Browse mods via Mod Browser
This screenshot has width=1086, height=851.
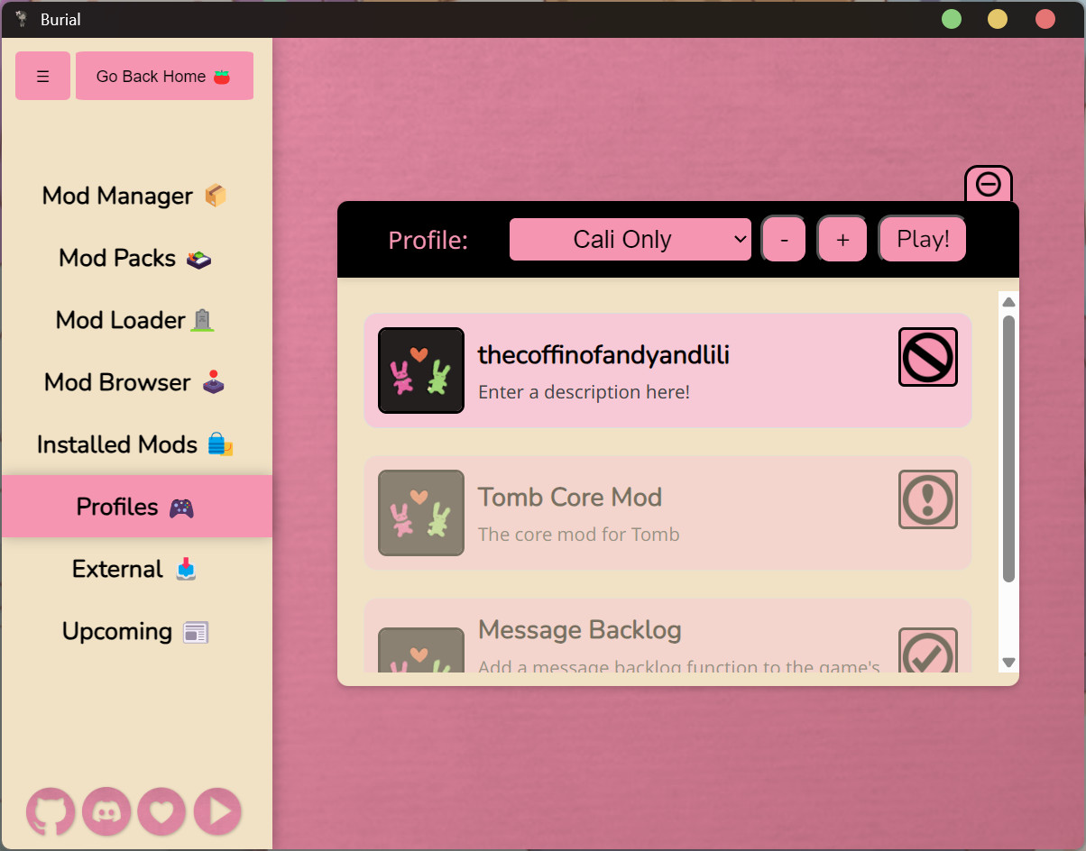pos(133,382)
